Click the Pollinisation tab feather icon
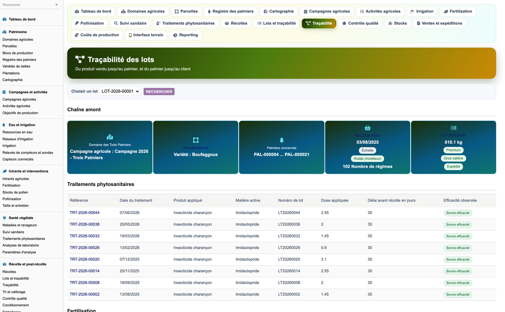The height and width of the screenshot is (312, 505). pyautogui.click(x=77, y=23)
